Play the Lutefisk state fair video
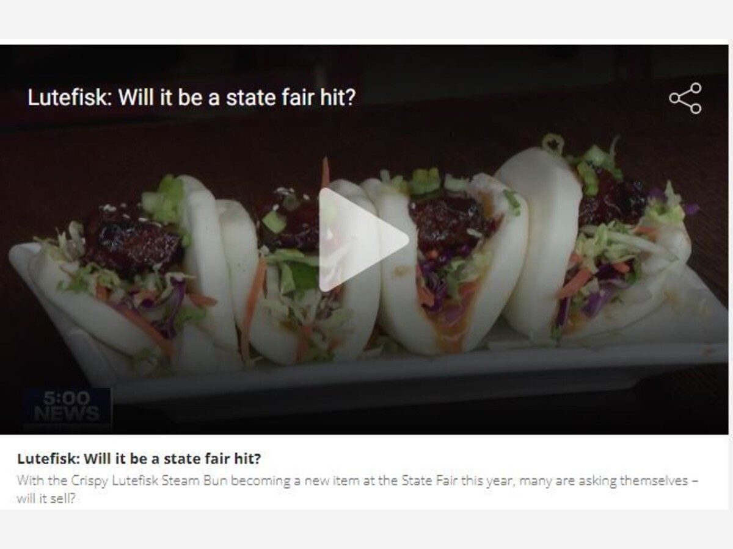733x549 pixels. click(364, 239)
